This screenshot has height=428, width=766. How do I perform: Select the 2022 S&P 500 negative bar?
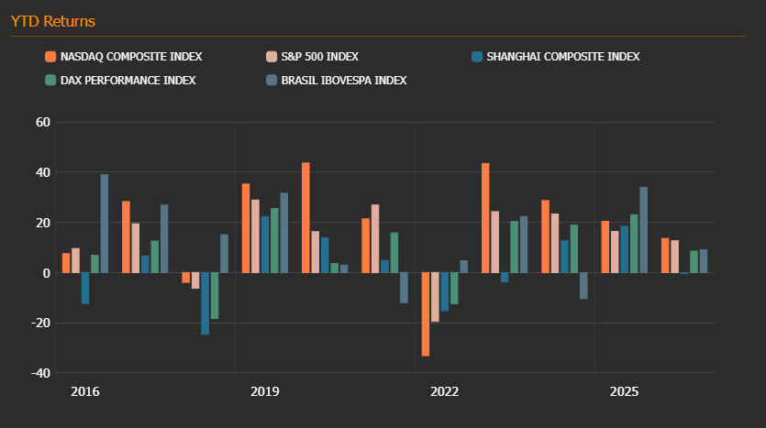click(435, 297)
